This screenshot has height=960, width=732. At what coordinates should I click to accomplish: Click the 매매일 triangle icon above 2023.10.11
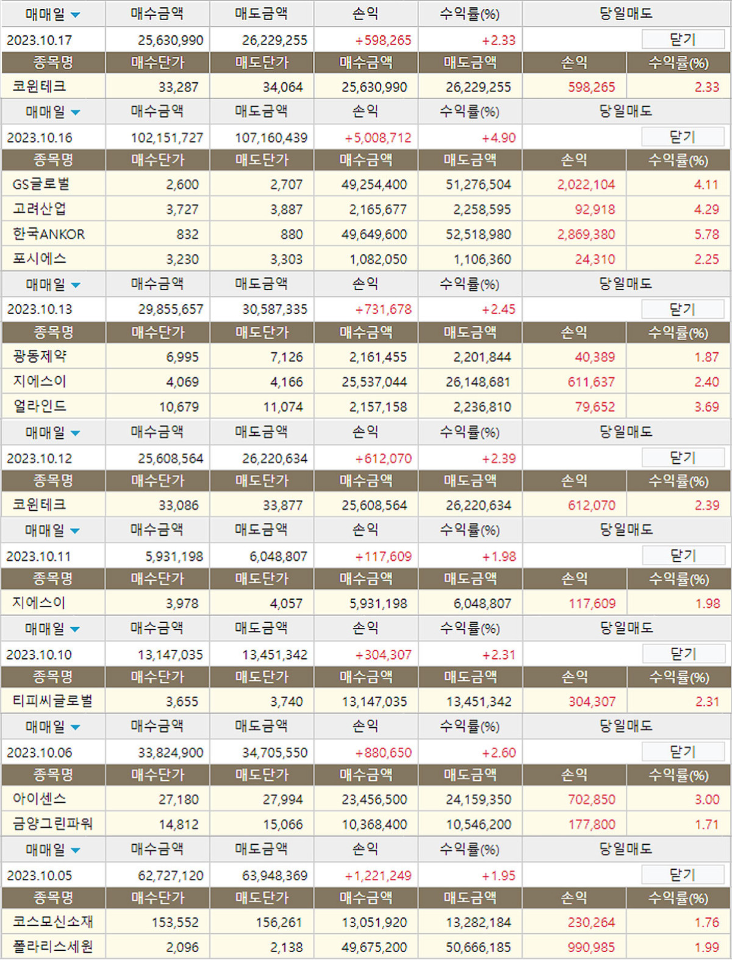click(x=75, y=531)
